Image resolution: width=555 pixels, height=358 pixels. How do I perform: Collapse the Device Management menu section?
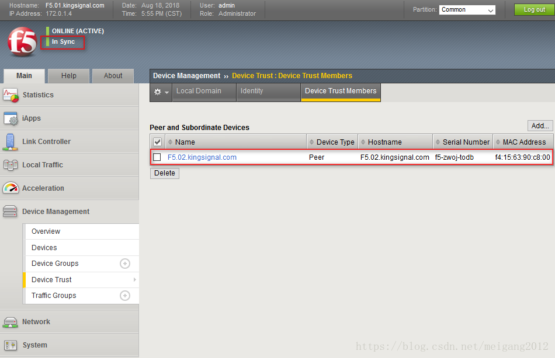(x=70, y=212)
